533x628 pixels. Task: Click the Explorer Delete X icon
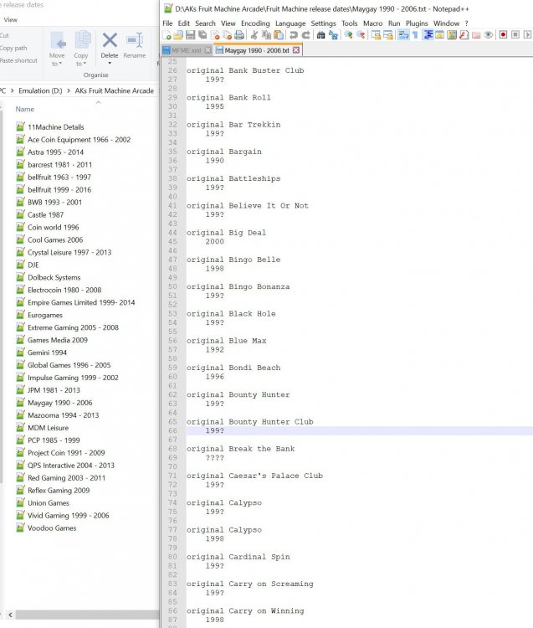(110, 40)
